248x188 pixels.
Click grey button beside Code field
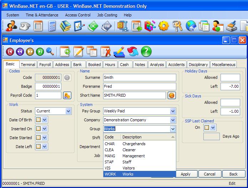(67, 78)
